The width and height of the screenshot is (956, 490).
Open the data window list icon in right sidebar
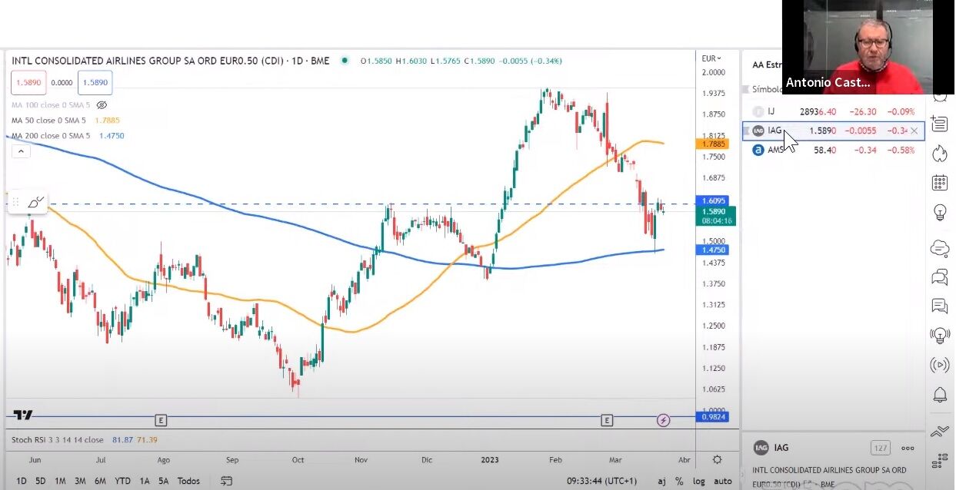[939, 124]
